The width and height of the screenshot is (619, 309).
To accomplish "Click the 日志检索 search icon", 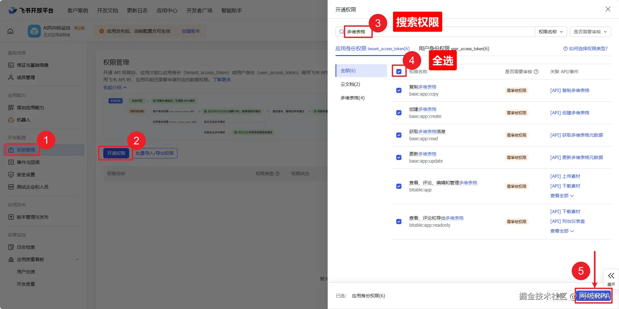I will (11, 247).
